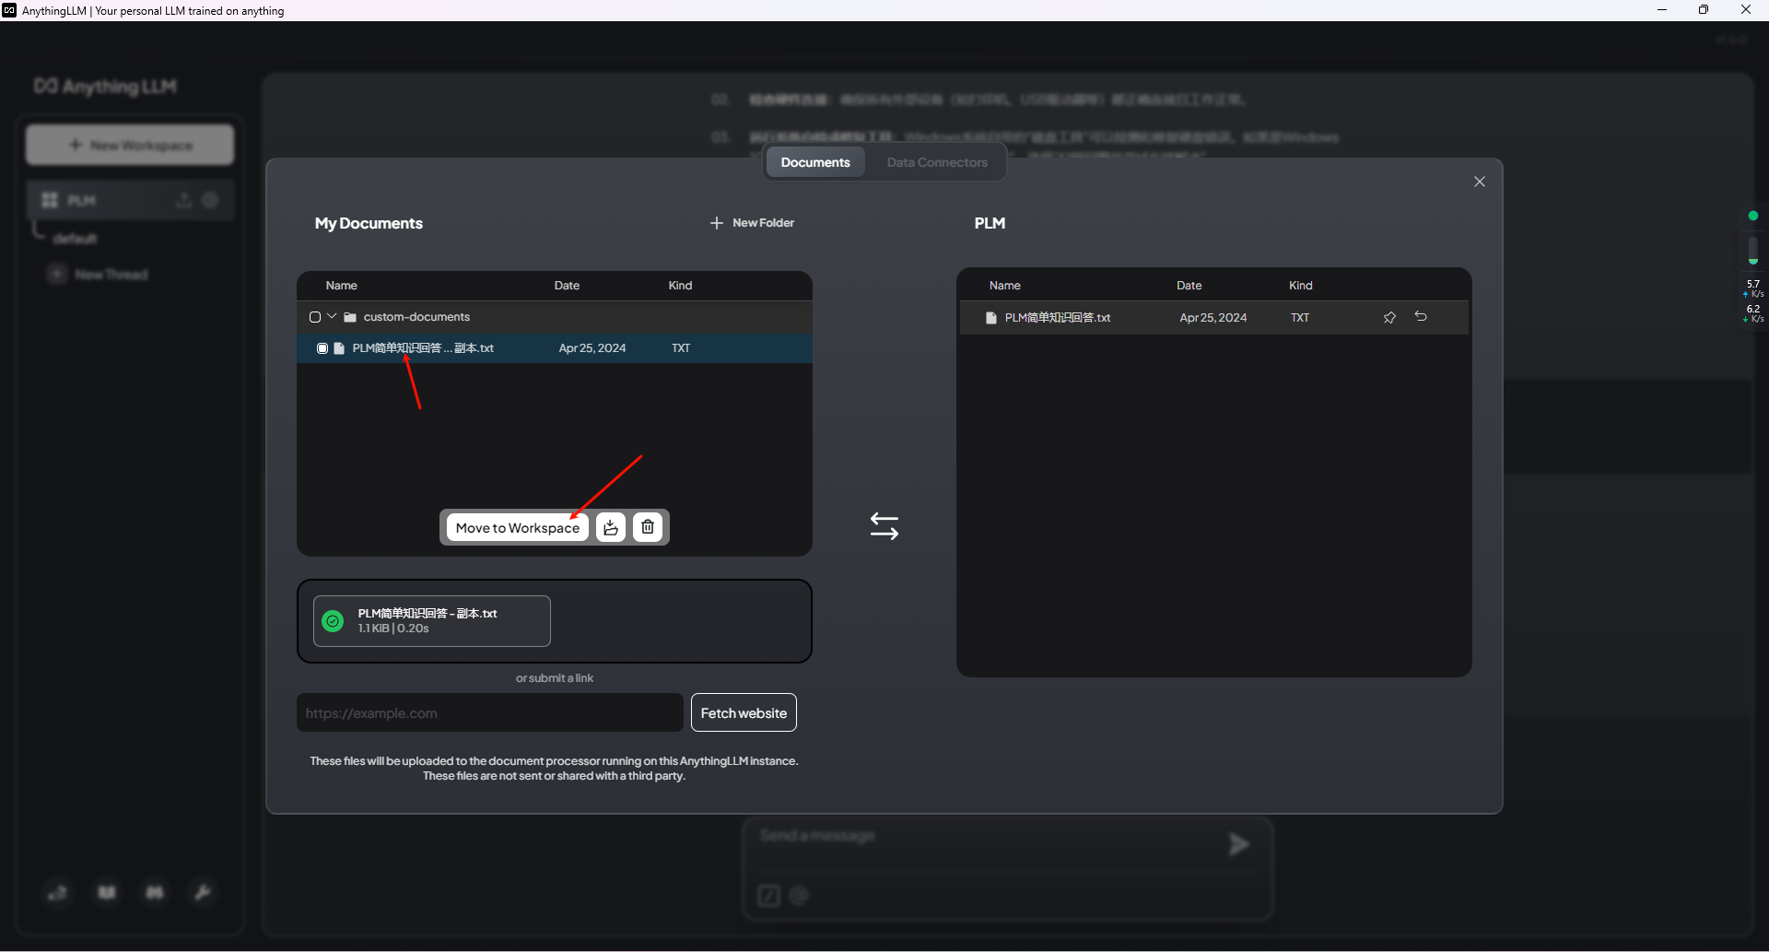Click the upload icon on PLM workspace
This screenshot has width=1769, height=952.
coord(184,200)
